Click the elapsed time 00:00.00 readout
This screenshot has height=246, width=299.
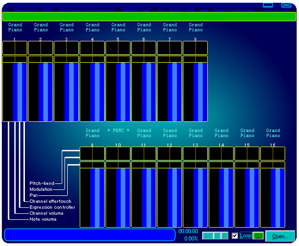188,231
